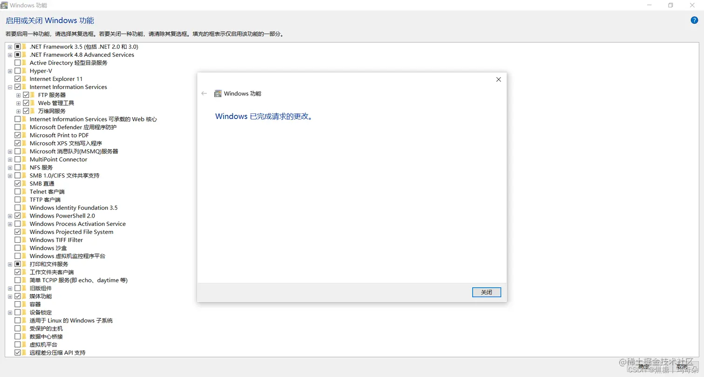
Task: Click the 关闭 button in dialog
Action: tap(487, 292)
